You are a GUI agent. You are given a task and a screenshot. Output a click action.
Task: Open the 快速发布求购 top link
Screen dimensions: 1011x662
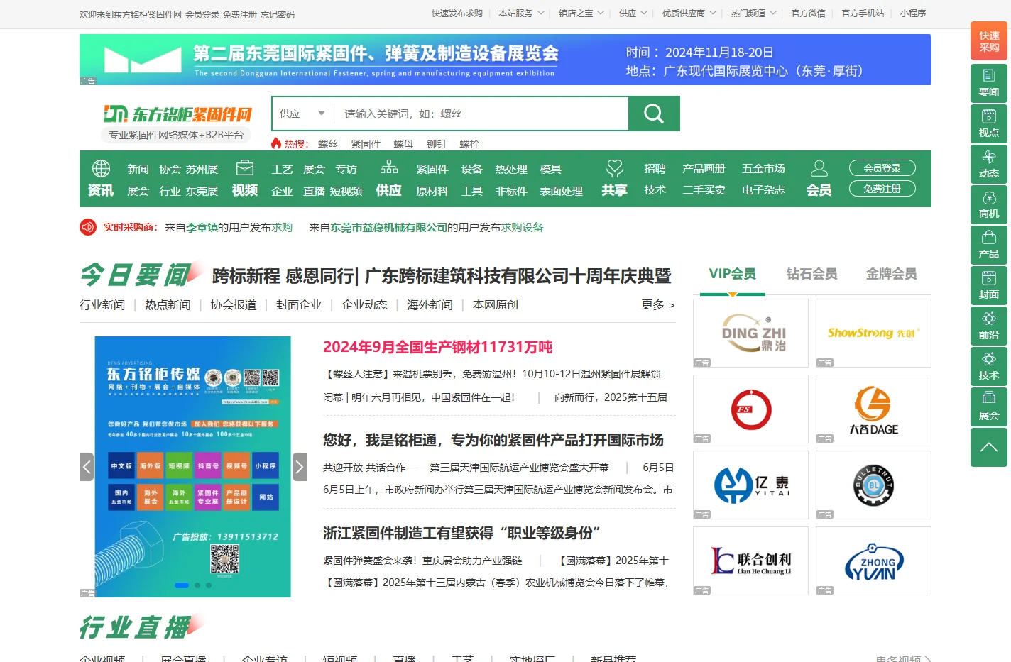click(x=457, y=13)
